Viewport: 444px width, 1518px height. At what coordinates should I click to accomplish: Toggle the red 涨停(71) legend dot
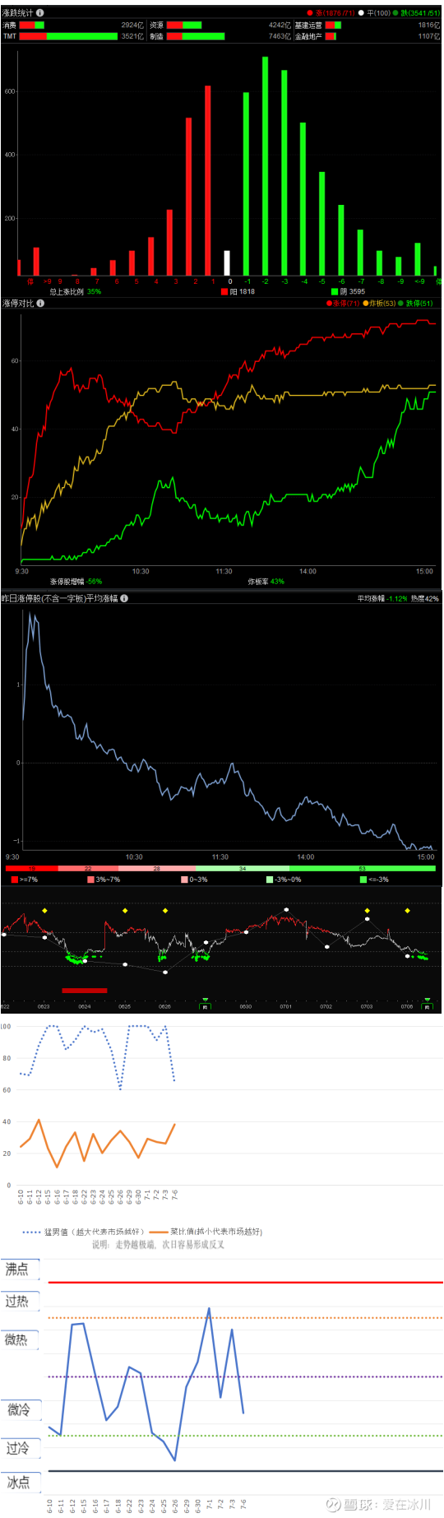tap(329, 304)
